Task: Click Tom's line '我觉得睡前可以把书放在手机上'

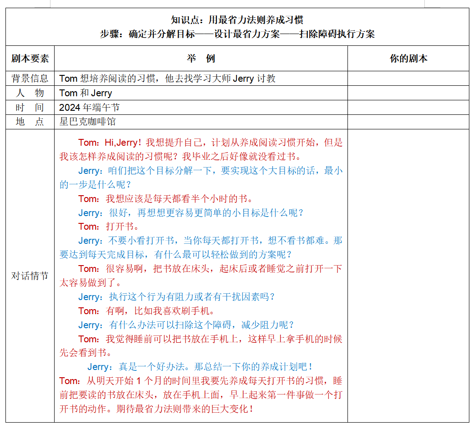Action: pos(211,339)
